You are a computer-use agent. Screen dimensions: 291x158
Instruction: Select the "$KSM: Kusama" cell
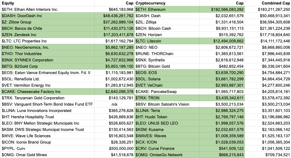[167, 129]
